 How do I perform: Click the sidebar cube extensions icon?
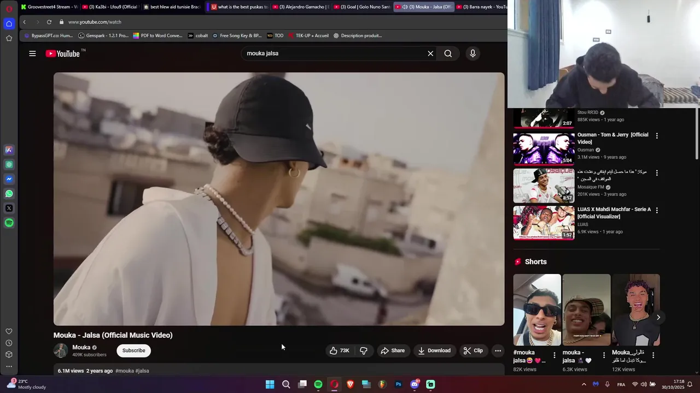9,355
